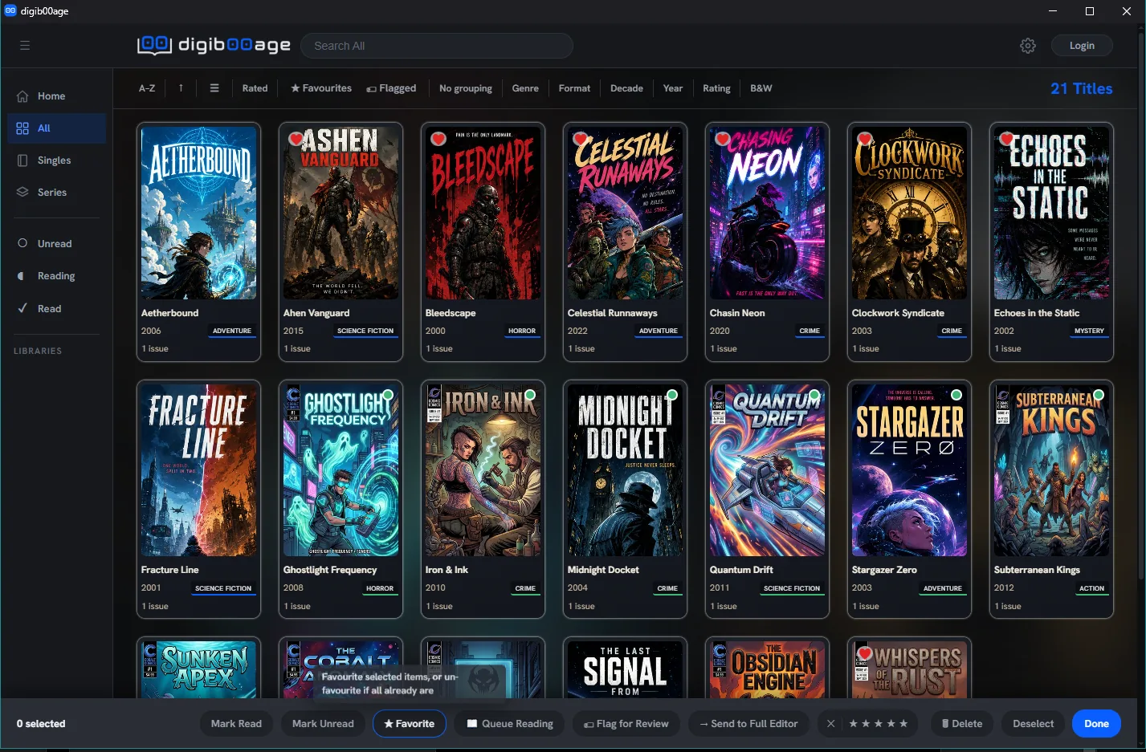
Task: Toggle favourite heart on Celestial Runaways
Action: (x=580, y=139)
